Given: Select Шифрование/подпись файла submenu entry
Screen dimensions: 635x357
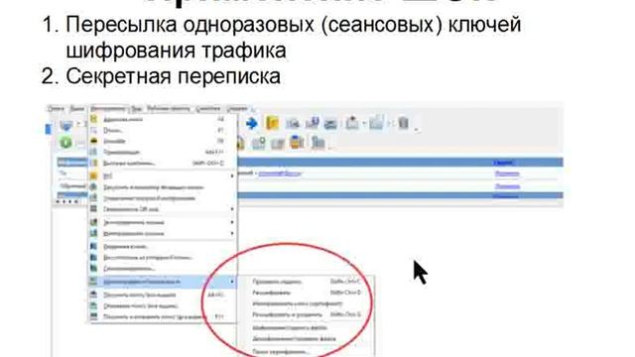Looking at the screenshot, I should [290, 327].
